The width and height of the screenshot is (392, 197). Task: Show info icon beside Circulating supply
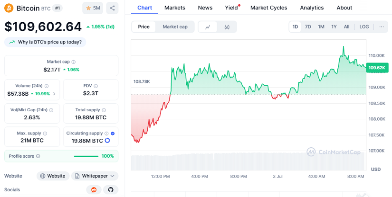(106, 134)
